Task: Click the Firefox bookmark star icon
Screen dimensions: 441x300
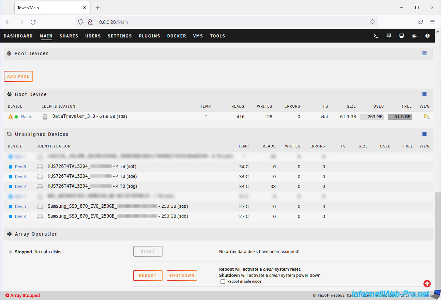Action: (x=372, y=22)
